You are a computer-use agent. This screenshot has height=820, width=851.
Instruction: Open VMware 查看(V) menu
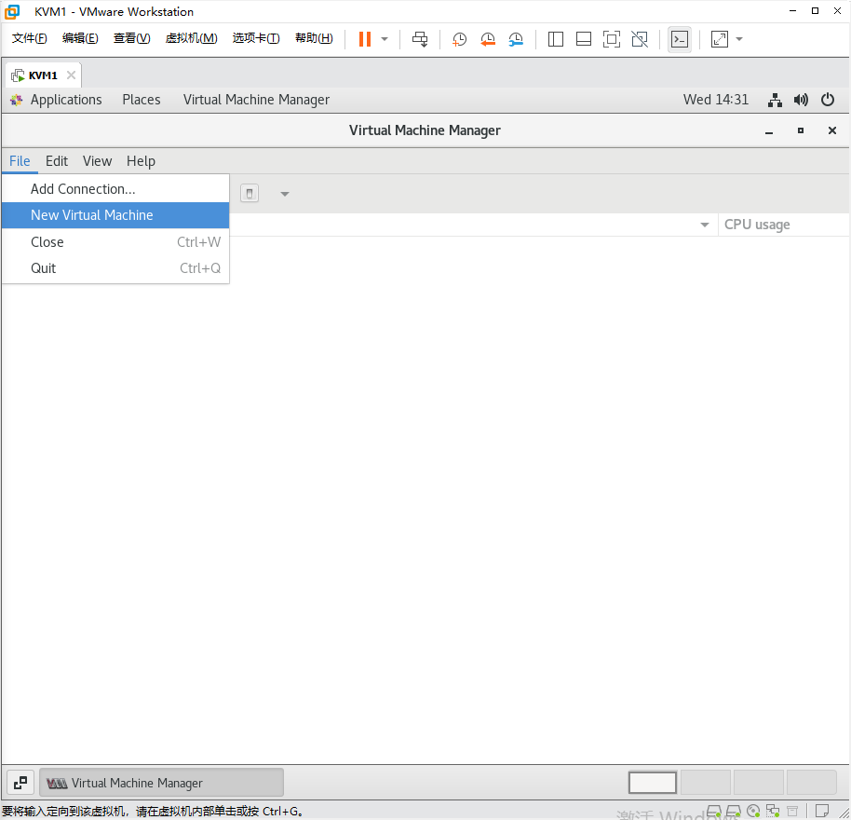pos(131,38)
